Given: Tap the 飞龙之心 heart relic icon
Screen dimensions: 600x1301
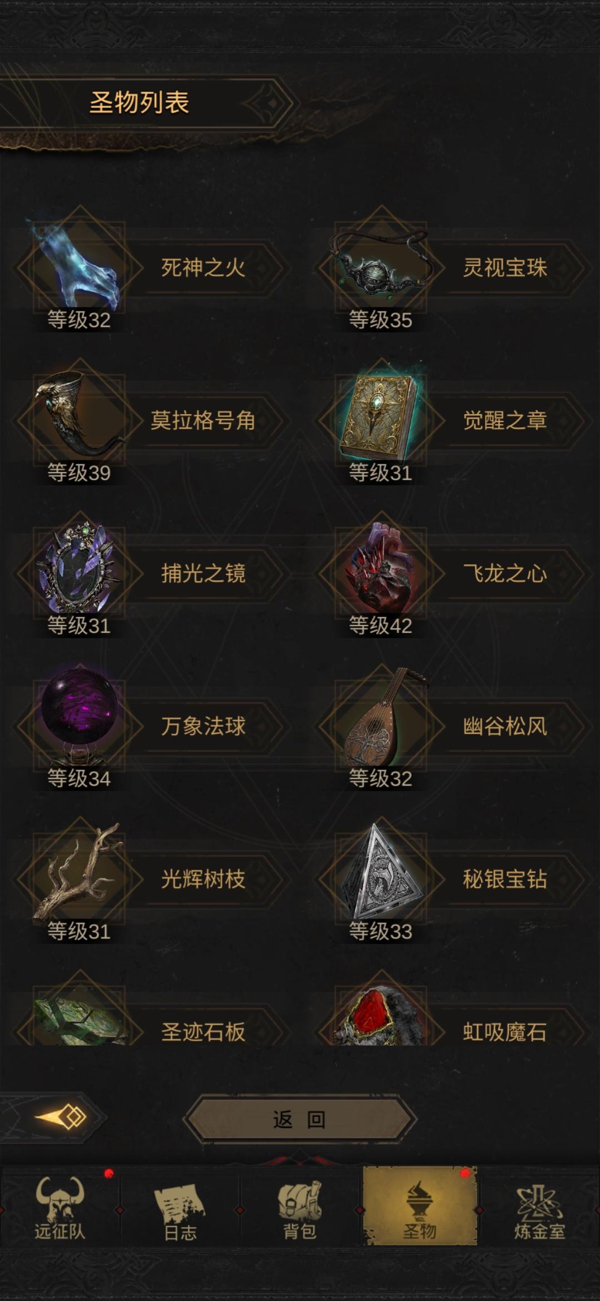Looking at the screenshot, I should [x=381, y=573].
